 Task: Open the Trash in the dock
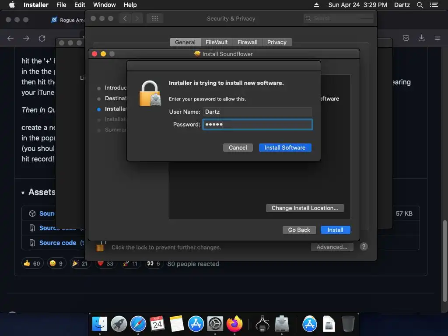point(348,324)
